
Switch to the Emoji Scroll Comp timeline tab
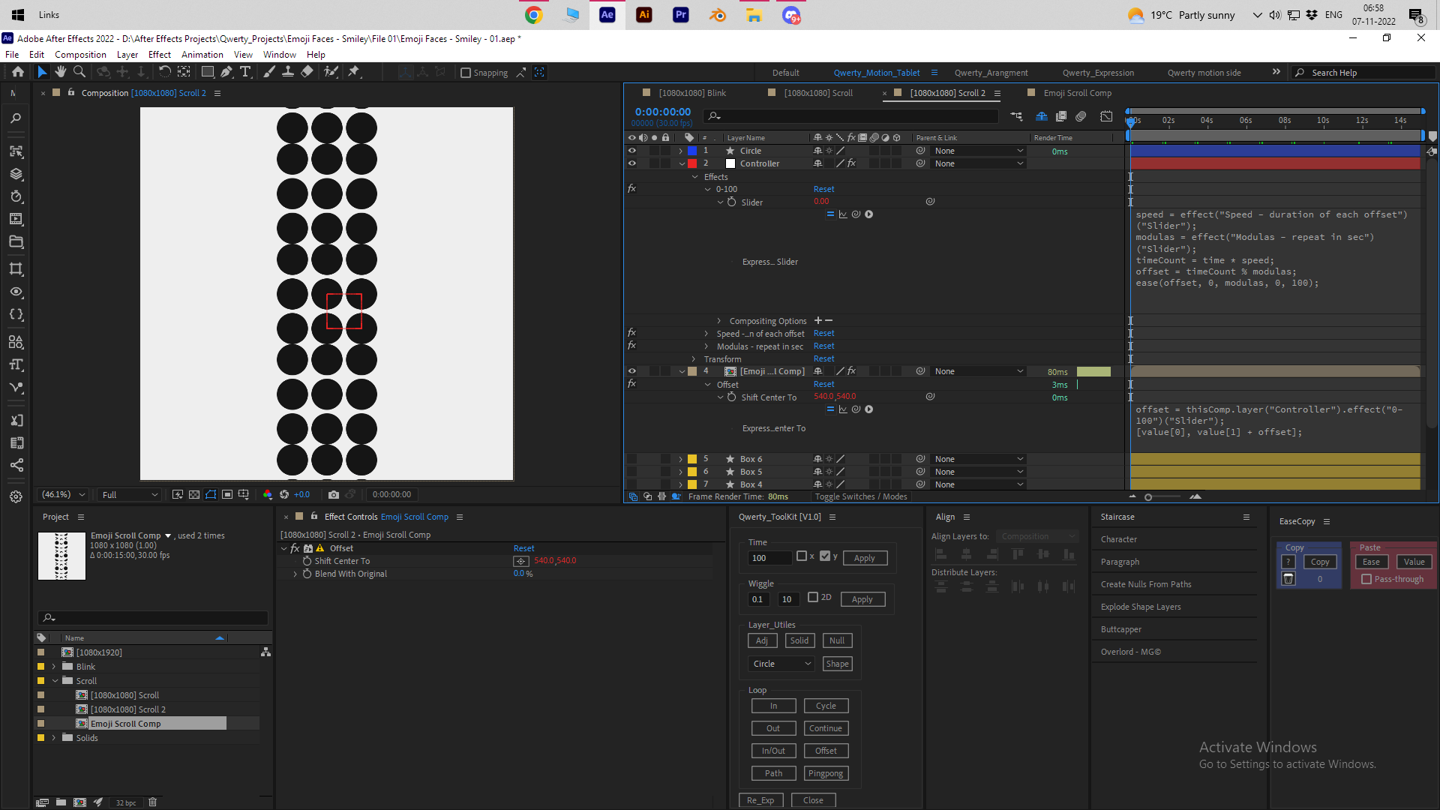pos(1077,93)
